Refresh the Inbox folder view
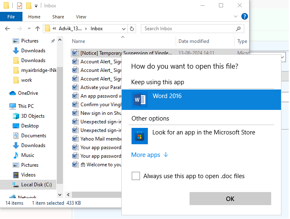 point(132,29)
